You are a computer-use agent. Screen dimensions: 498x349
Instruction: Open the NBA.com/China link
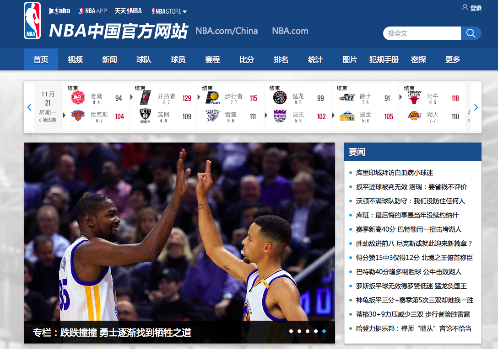point(227,31)
